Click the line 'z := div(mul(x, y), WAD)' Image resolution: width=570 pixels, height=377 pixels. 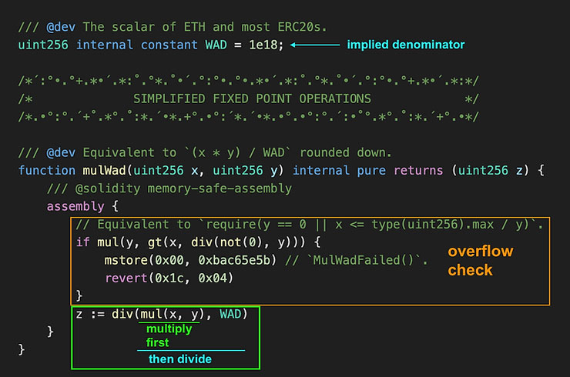point(162,314)
